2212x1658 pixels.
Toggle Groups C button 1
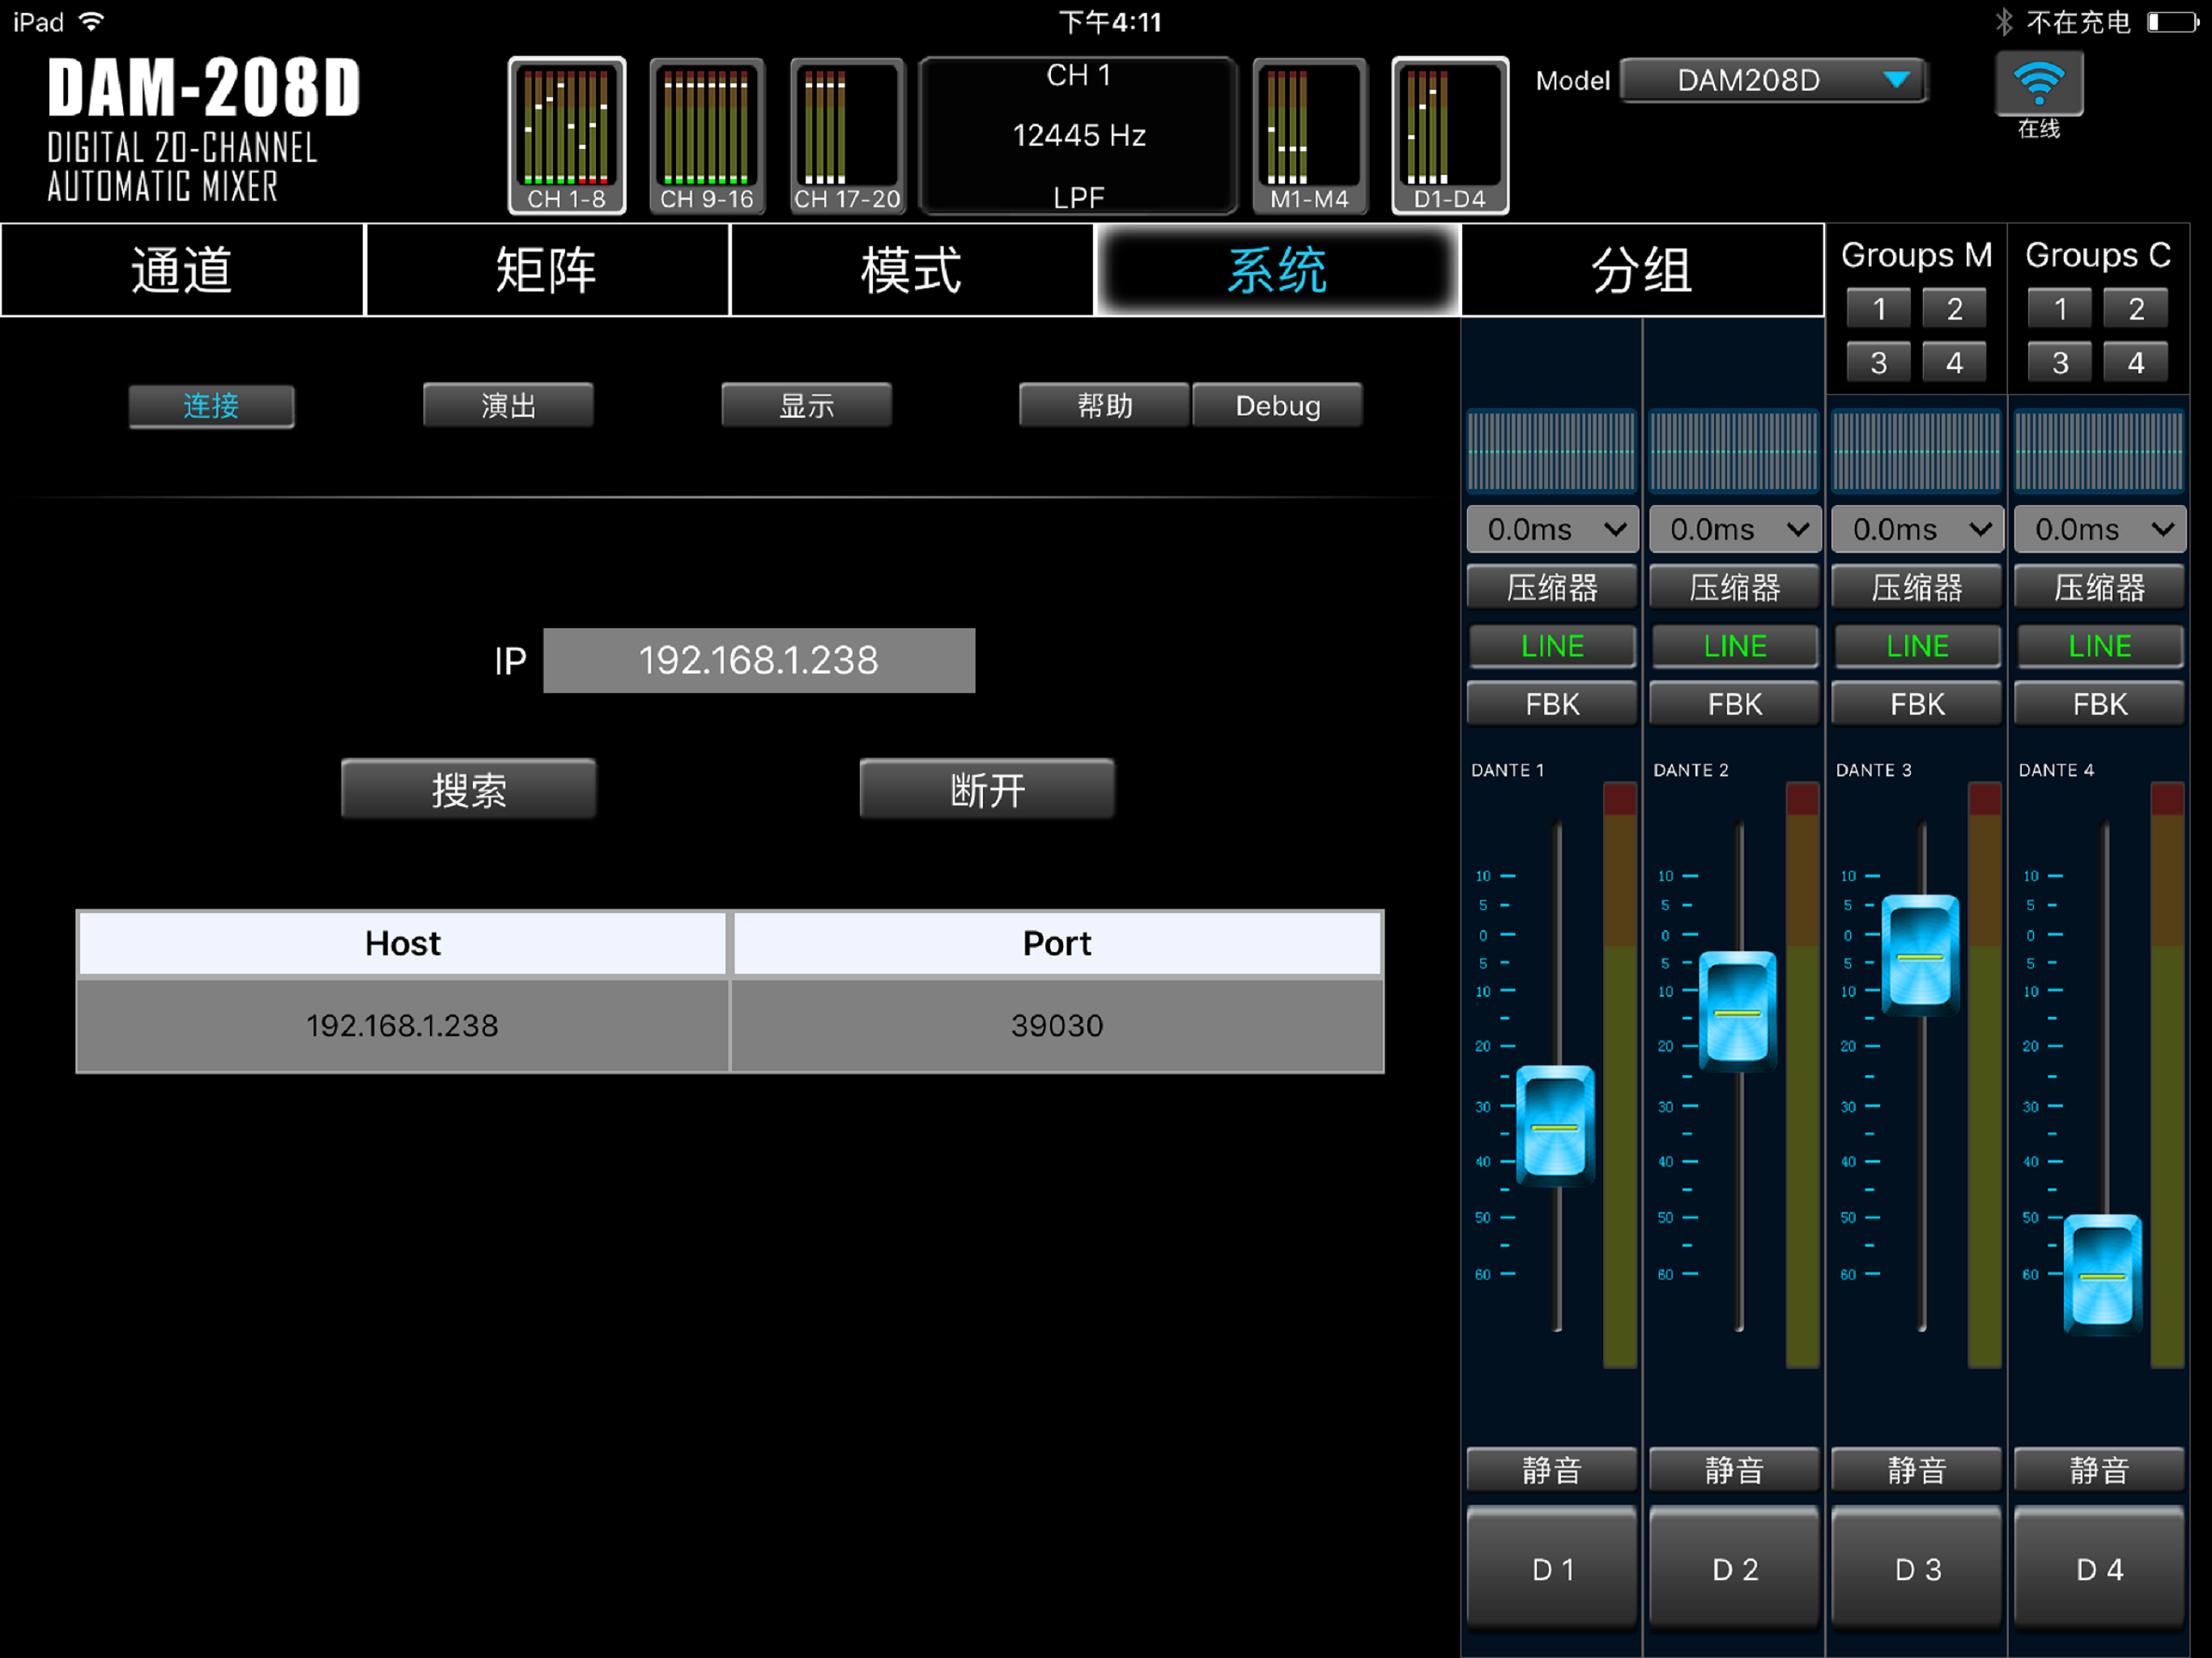click(2060, 308)
